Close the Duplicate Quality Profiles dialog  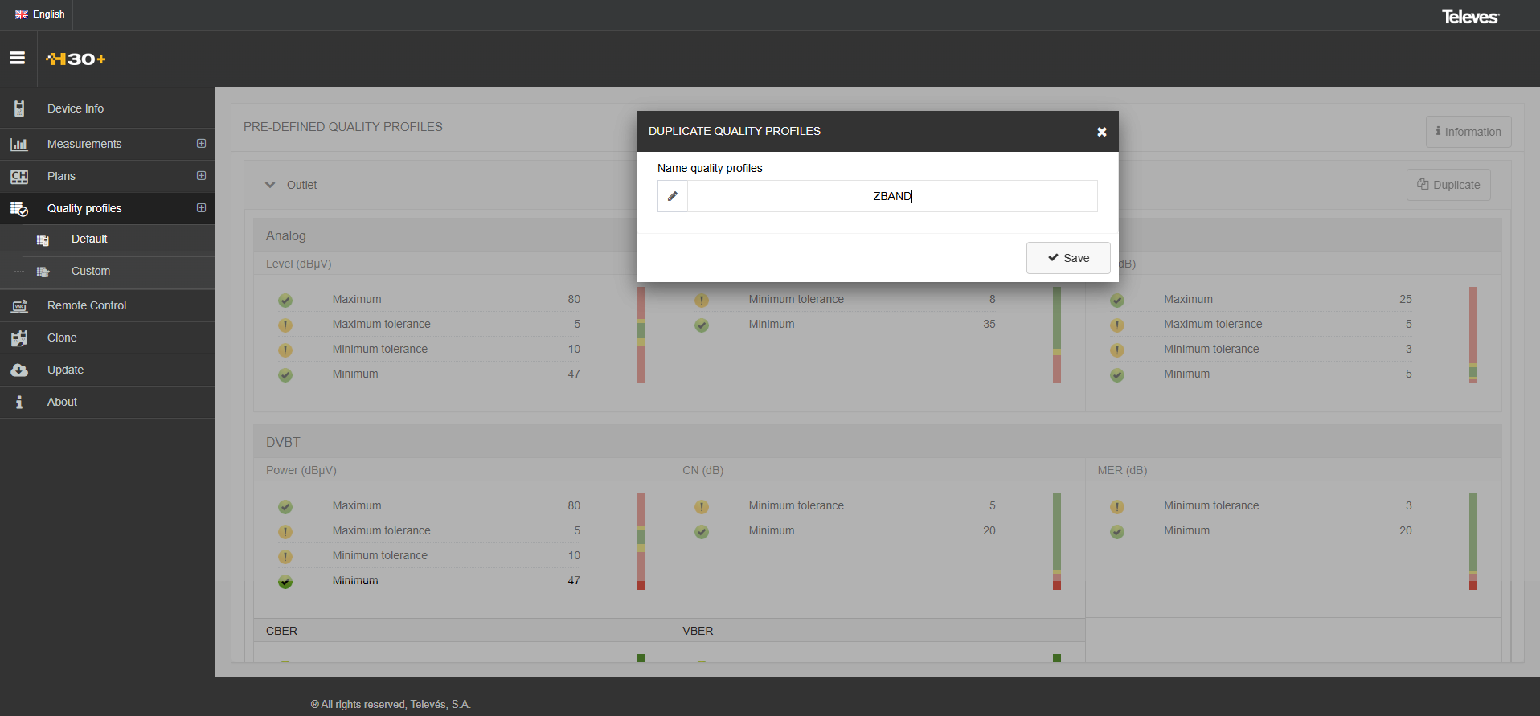pyautogui.click(x=1102, y=132)
